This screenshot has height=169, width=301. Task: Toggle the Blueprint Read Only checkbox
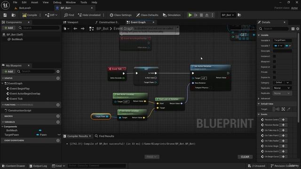(274, 61)
